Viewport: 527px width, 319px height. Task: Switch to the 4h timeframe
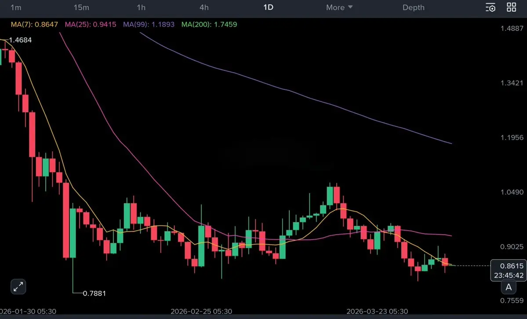pos(204,7)
